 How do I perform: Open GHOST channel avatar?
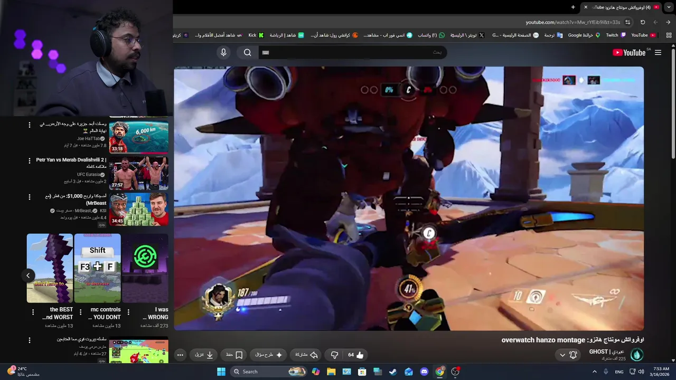[x=637, y=355]
